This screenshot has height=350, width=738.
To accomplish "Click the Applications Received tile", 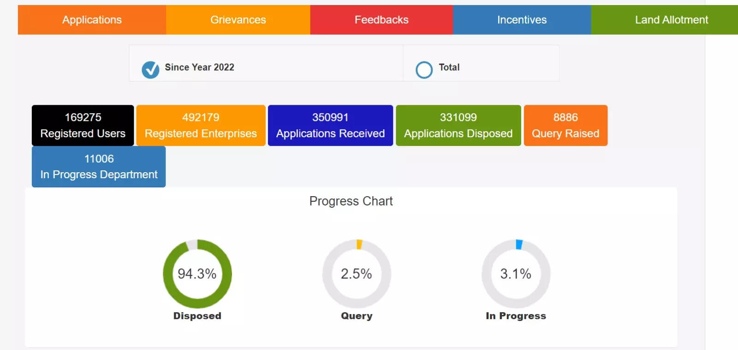I will click(x=330, y=126).
